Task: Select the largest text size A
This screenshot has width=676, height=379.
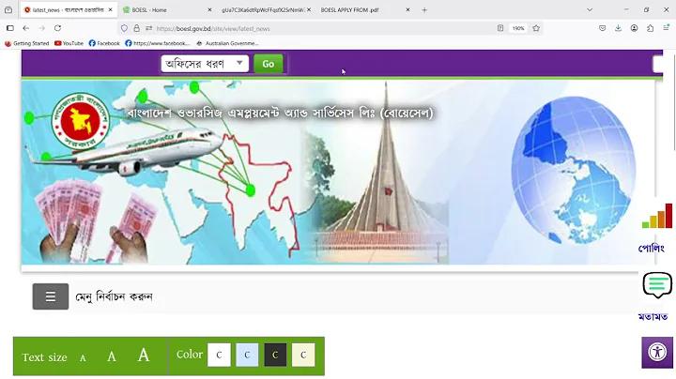Action: coord(144,356)
